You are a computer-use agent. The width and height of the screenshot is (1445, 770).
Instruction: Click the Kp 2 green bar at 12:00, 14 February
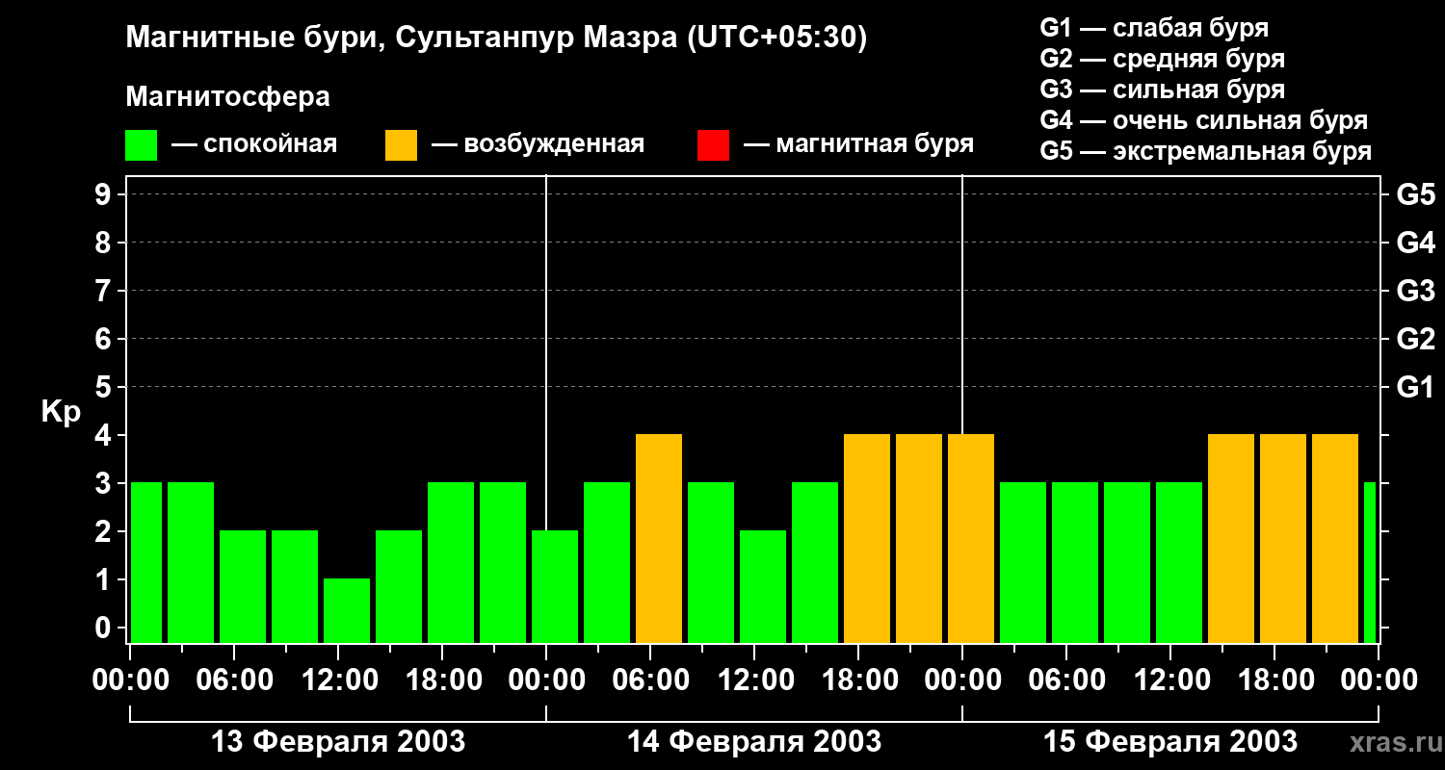[763, 586]
